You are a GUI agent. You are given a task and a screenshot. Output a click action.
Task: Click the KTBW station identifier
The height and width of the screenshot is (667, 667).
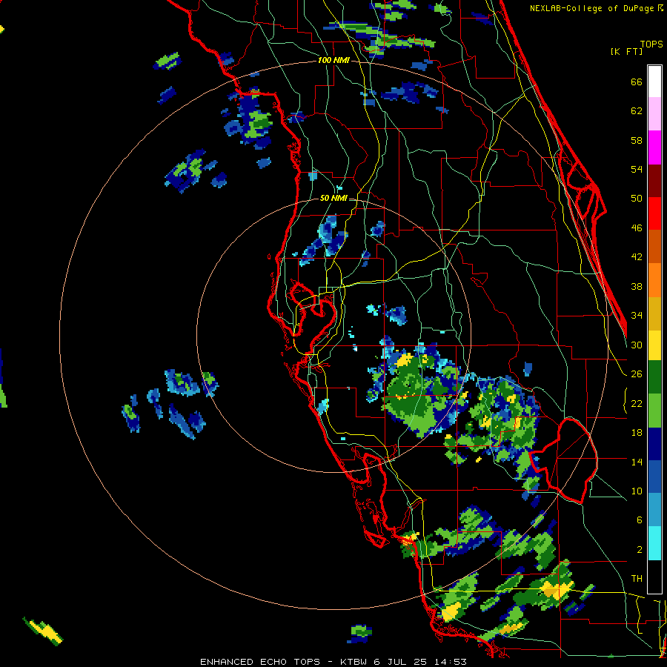(x=353, y=662)
